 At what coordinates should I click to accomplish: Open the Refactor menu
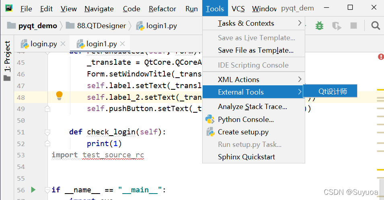(162, 8)
